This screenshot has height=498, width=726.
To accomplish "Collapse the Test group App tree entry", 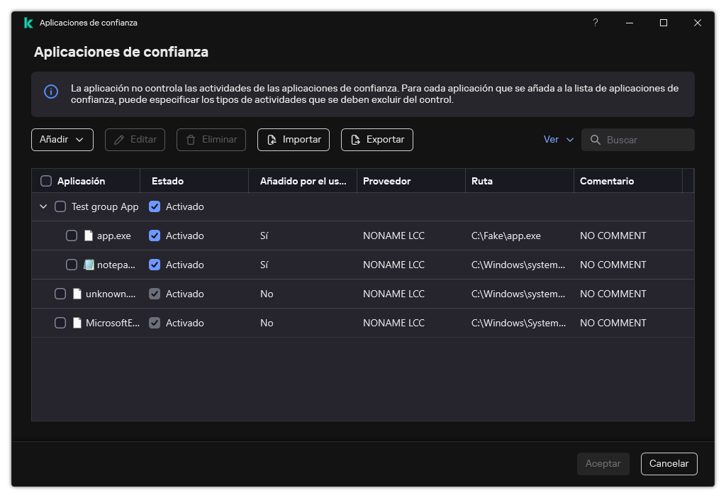I will coord(43,206).
